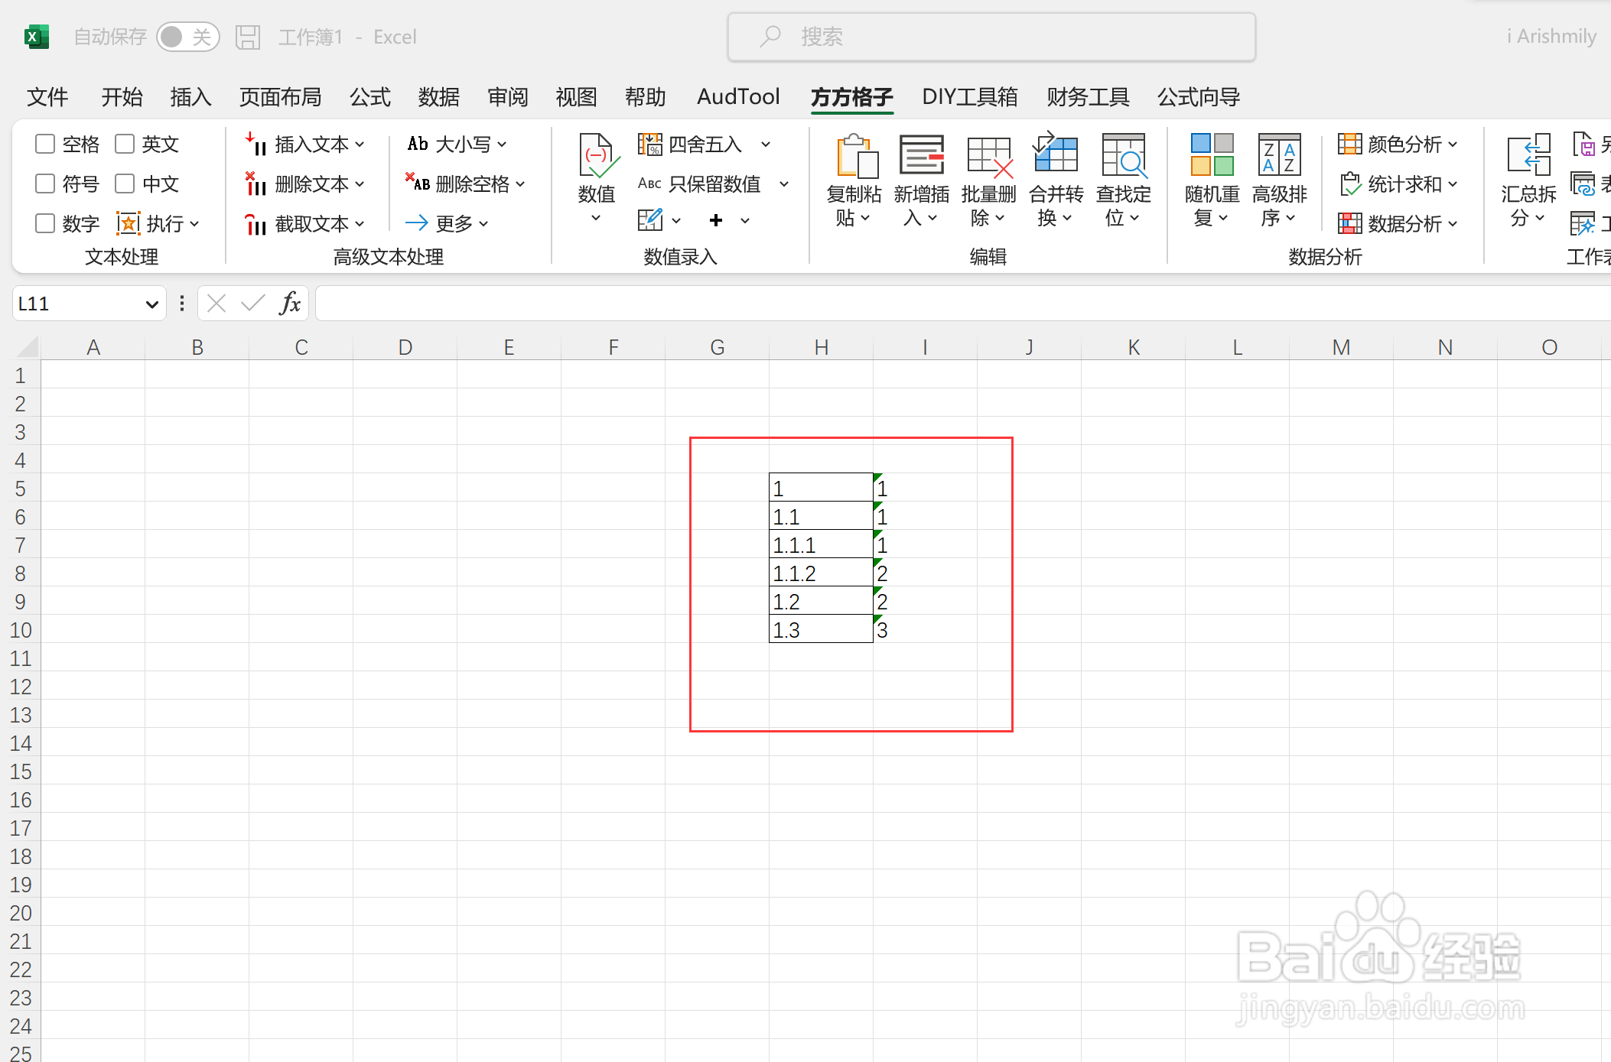1611x1062 pixels.
Task: Click the i Arishmily account name
Action: (x=1551, y=37)
